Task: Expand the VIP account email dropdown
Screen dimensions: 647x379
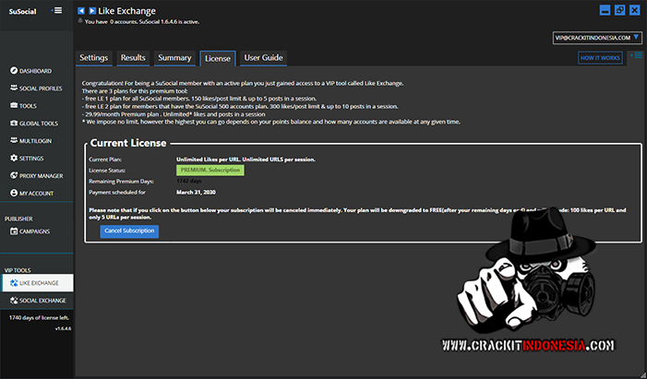Action: pyautogui.click(x=636, y=38)
